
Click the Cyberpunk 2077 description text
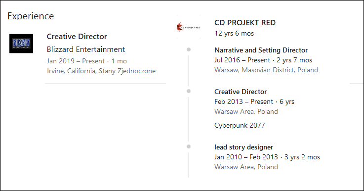point(240,125)
